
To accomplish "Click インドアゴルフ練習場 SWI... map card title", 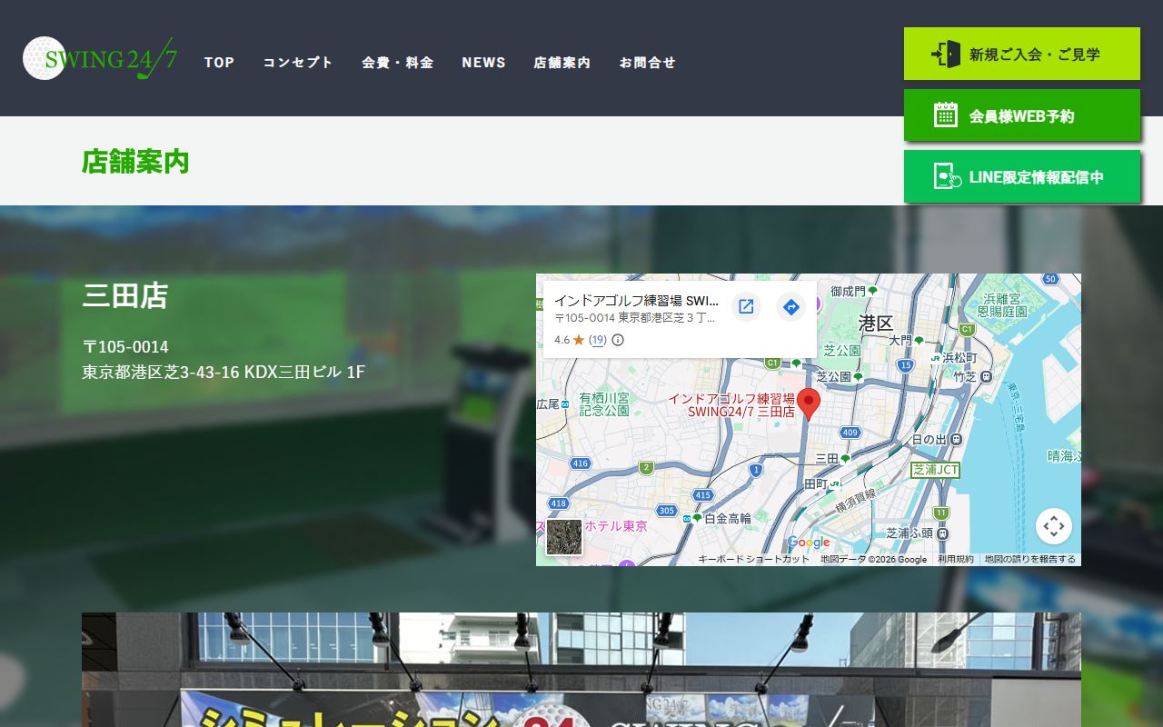I will coord(636,301).
